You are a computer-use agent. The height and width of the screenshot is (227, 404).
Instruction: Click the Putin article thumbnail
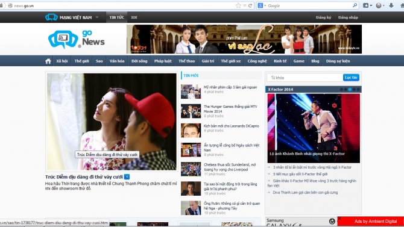pyautogui.click(x=191, y=208)
